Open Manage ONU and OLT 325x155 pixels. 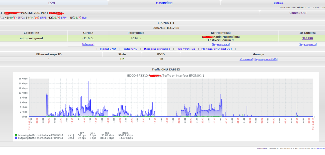point(216,49)
